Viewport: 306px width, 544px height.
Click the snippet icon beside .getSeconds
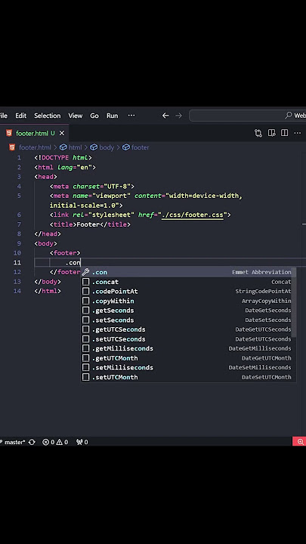(x=85, y=311)
